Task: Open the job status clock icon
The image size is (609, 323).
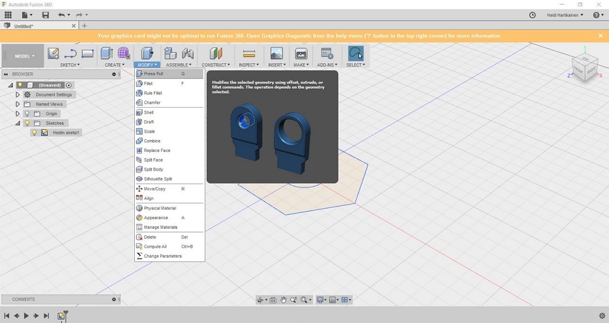Action: [x=533, y=15]
